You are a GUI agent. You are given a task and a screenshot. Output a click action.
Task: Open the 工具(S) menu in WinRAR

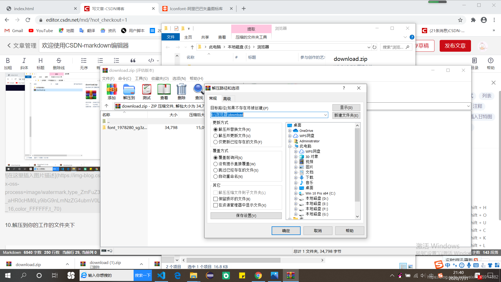141,79
